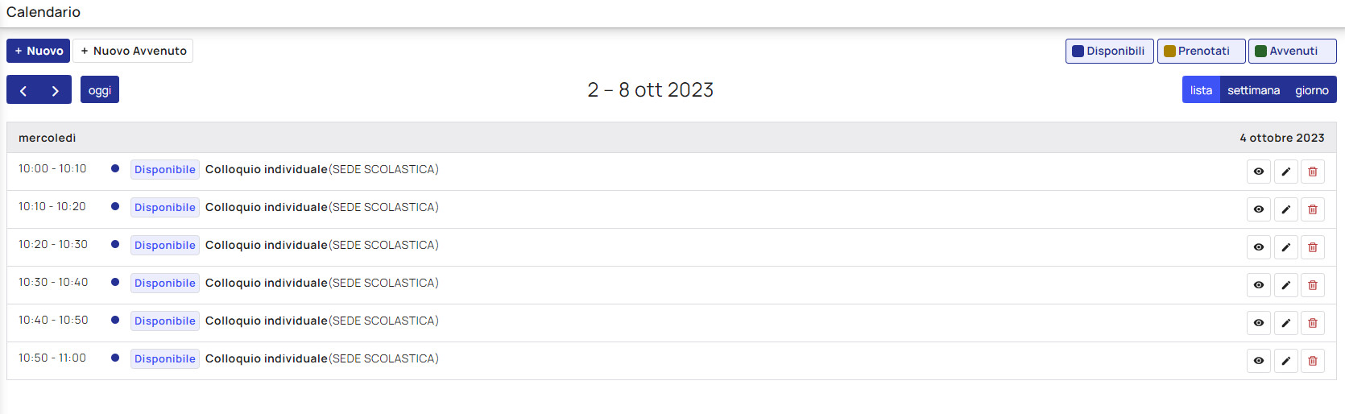Viewport: 1345px width, 414px height.
Task: Jump to today with oggi button
Action: pyautogui.click(x=100, y=90)
